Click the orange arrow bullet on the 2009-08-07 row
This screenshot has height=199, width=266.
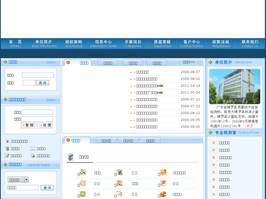tap(134, 72)
